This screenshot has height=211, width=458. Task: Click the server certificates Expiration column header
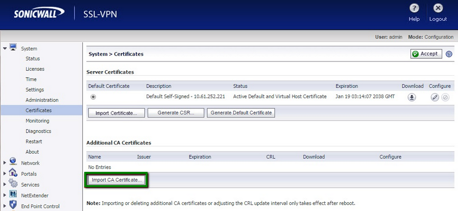[x=347, y=86]
